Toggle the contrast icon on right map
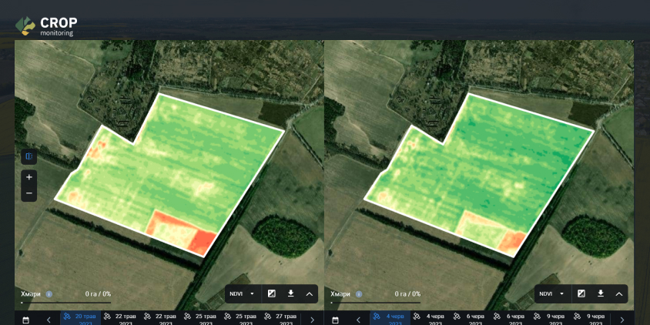Viewport: 650px width, 325px height. [581, 293]
